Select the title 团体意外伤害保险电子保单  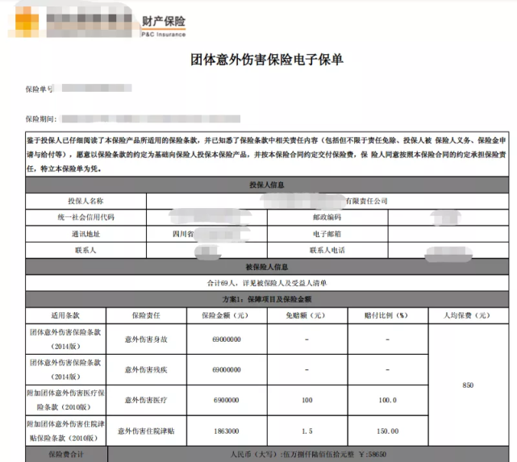coord(267,60)
